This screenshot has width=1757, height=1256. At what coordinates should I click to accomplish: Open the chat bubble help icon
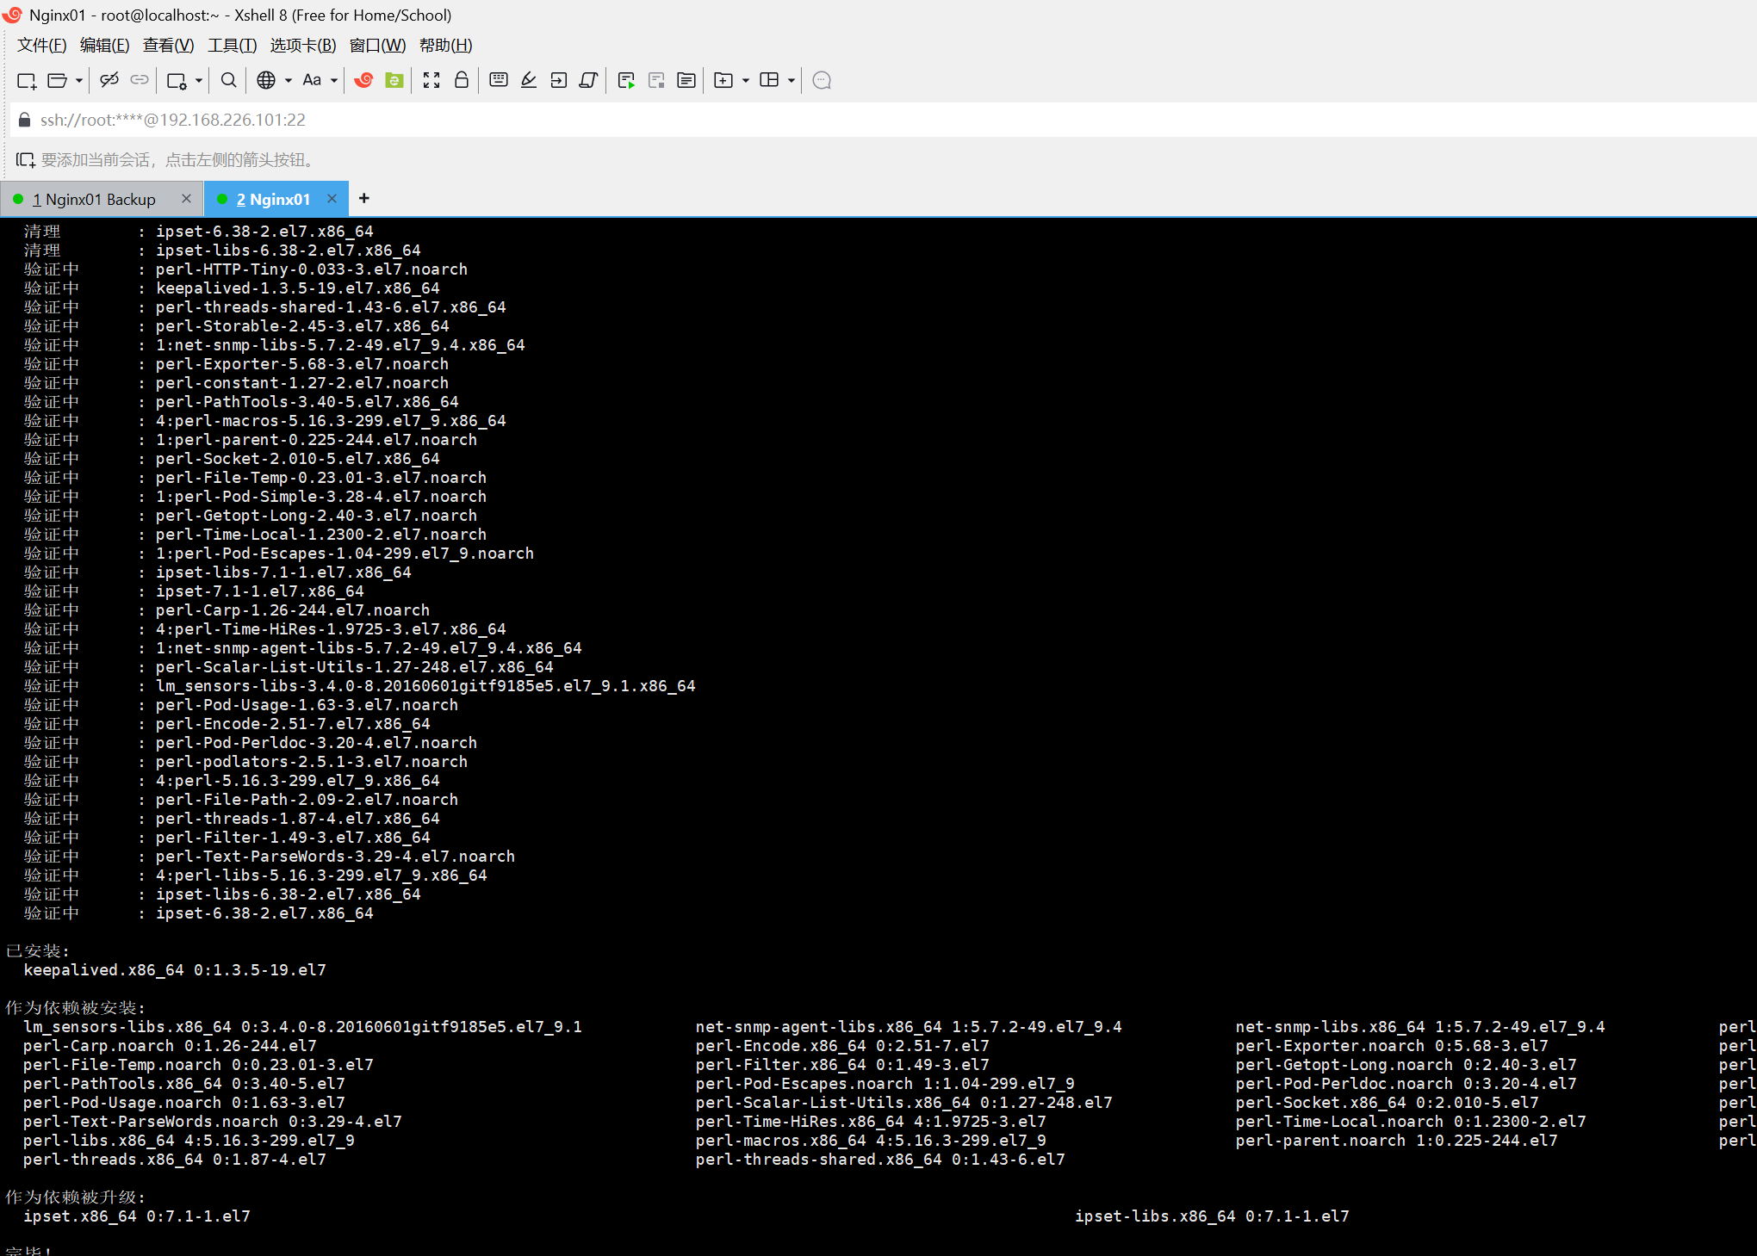pyautogui.click(x=822, y=80)
